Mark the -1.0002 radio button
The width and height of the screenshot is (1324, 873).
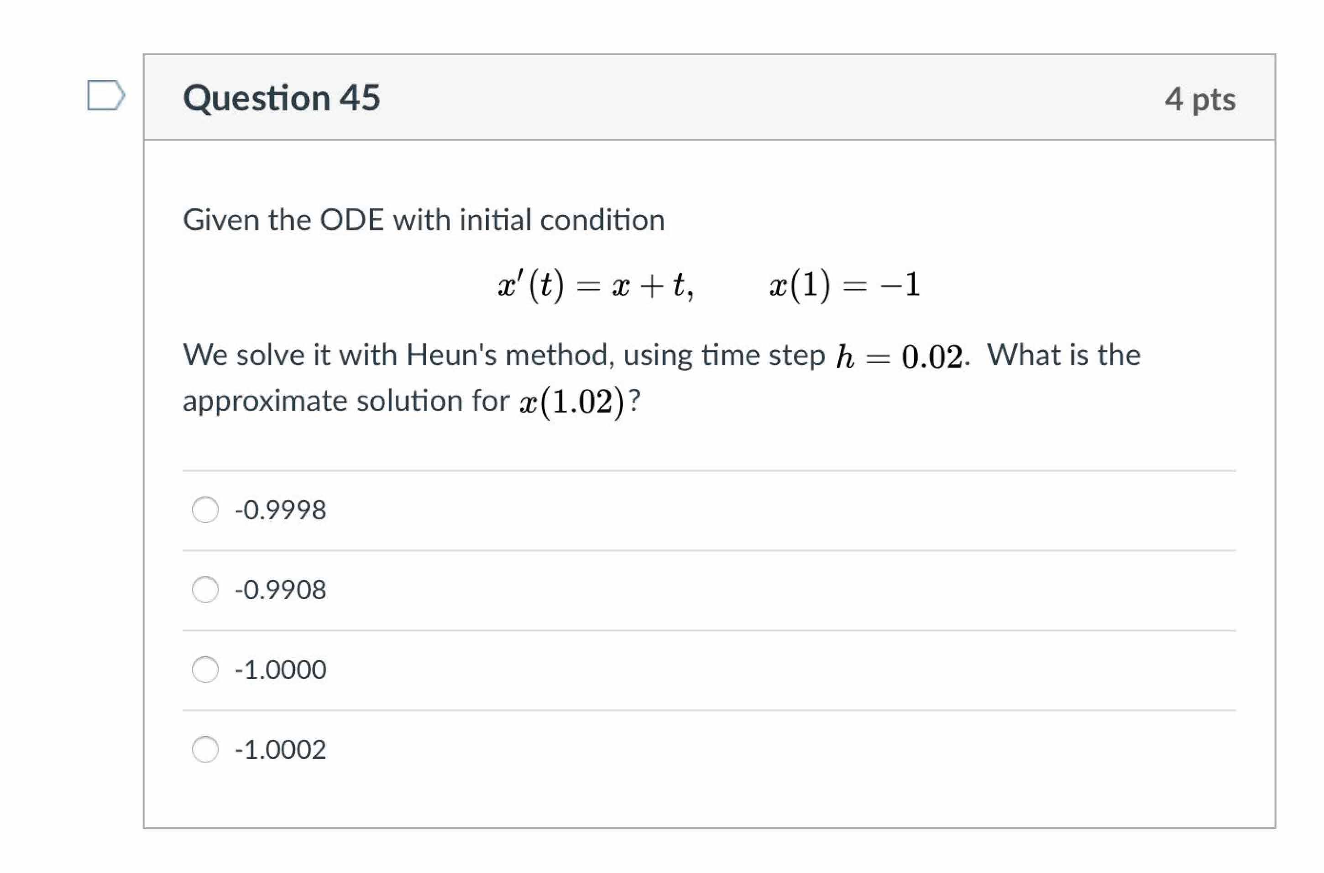tap(205, 749)
